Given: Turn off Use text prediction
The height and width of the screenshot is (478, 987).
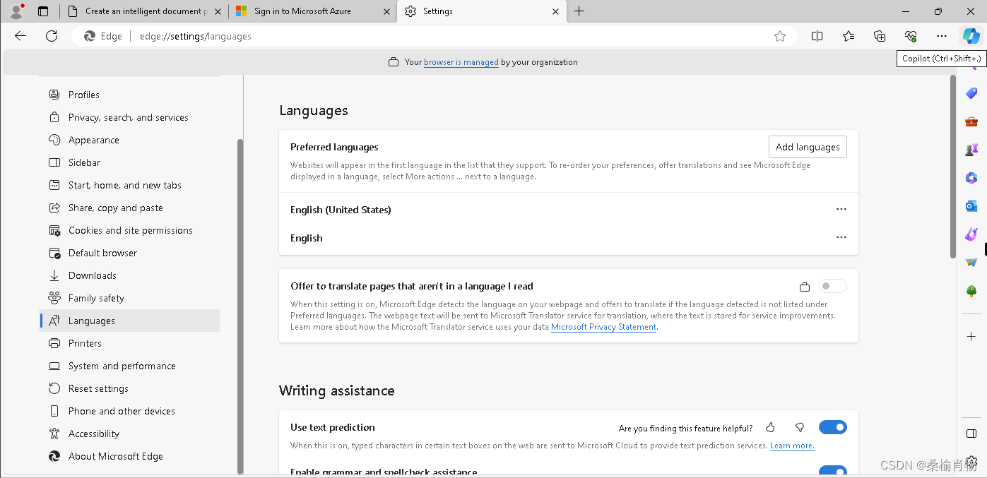Looking at the screenshot, I should pos(832,427).
